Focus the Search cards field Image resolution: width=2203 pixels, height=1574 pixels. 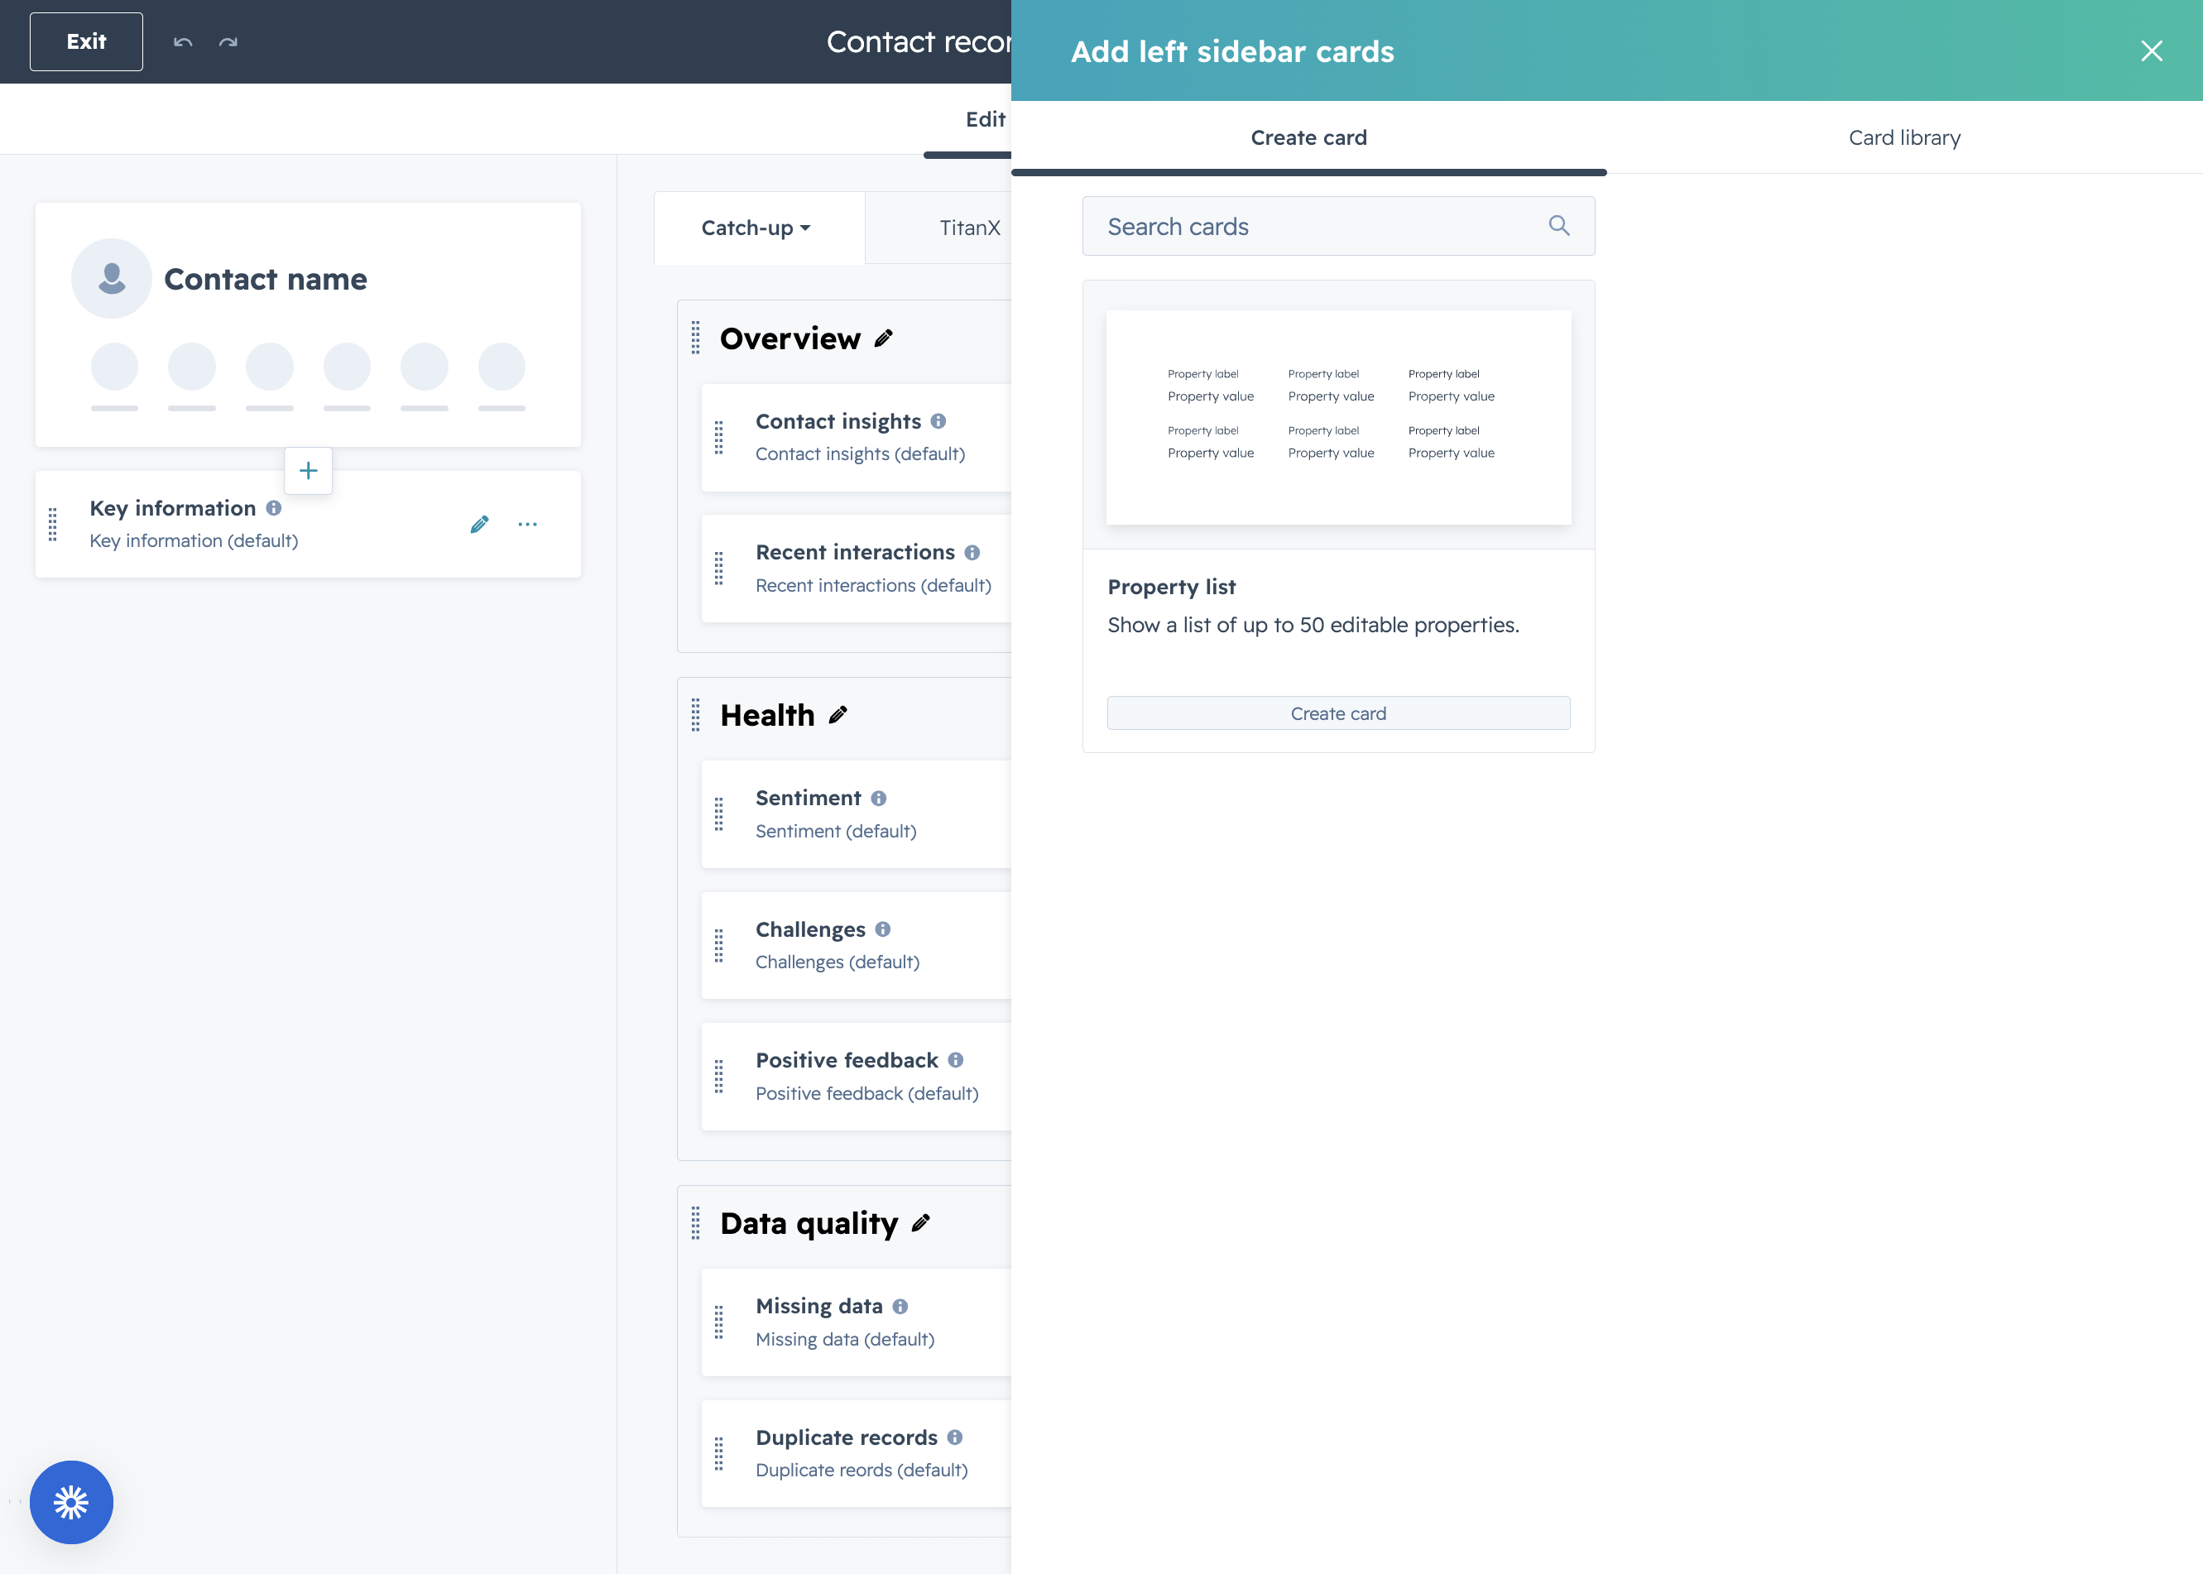(x=1338, y=226)
